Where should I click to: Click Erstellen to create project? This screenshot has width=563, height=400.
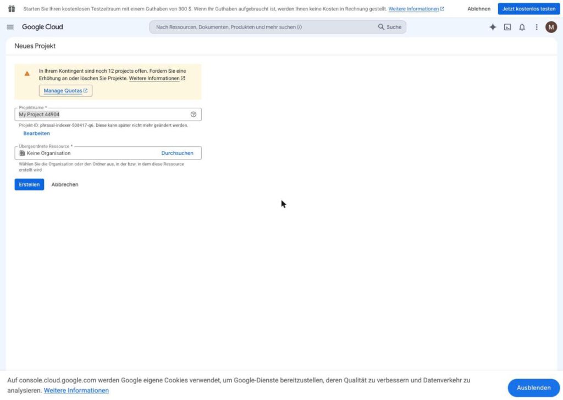(x=29, y=184)
